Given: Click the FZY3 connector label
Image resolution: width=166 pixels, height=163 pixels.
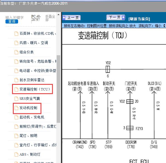Looking at the screenshot, I should pos(139,129).
